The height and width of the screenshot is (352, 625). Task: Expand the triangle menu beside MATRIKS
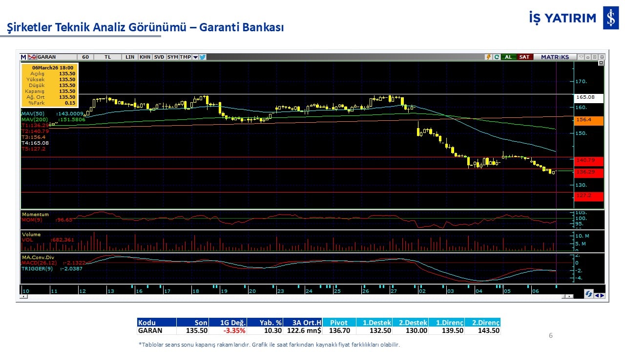(x=581, y=57)
